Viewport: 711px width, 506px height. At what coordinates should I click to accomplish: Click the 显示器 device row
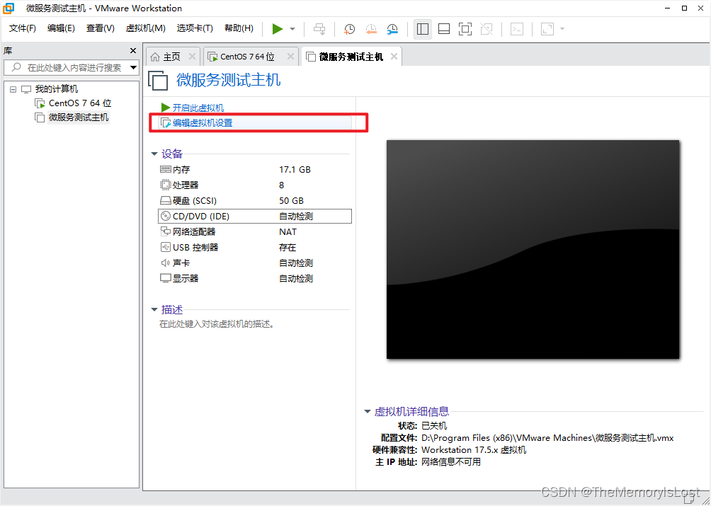point(255,278)
